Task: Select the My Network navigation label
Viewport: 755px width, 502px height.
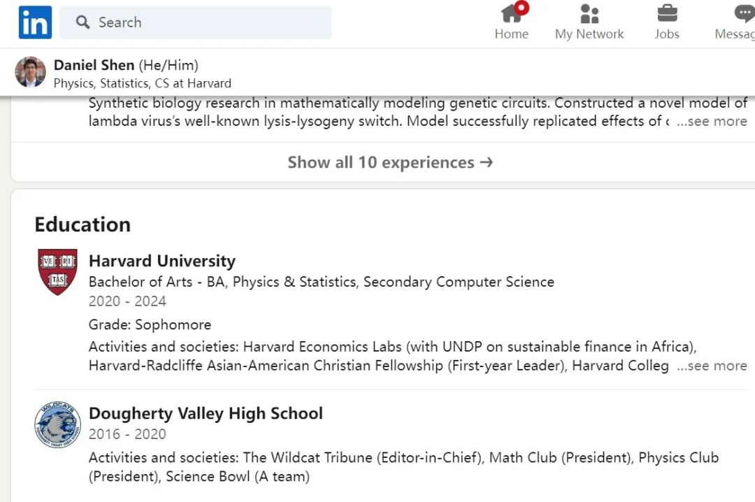Action: [x=589, y=34]
